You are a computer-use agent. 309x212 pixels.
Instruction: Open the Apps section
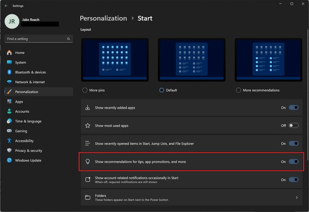[39, 101]
